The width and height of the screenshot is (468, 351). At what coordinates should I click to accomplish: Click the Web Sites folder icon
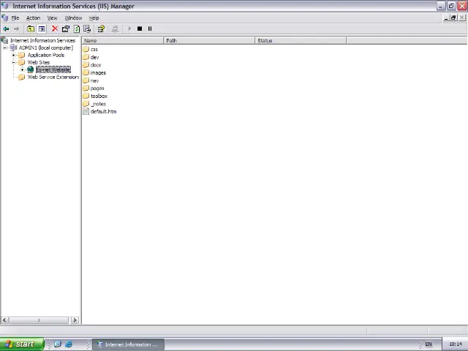point(21,62)
